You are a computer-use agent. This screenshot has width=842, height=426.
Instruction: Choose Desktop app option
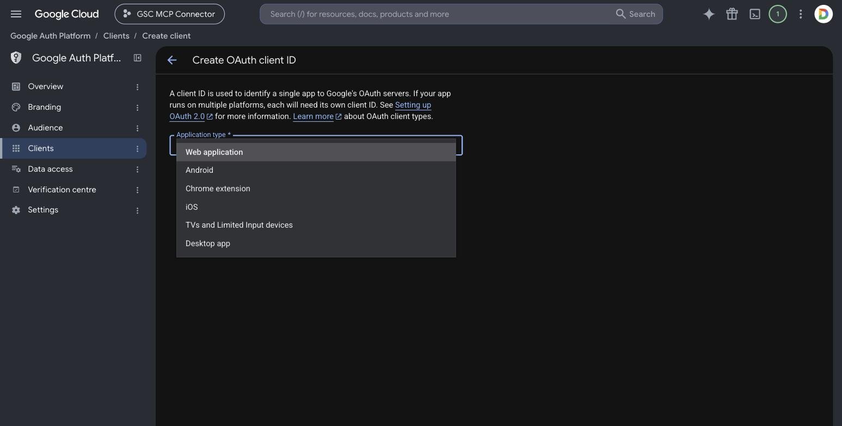pos(316,243)
